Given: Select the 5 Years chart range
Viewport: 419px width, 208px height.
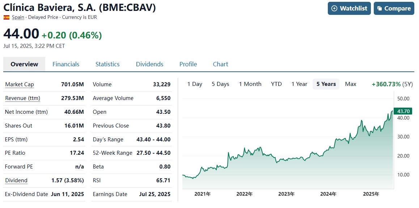Looking at the screenshot, I should click(326, 84).
